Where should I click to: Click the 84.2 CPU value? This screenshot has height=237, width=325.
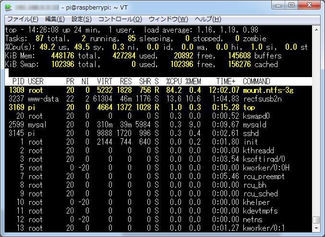point(174,90)
